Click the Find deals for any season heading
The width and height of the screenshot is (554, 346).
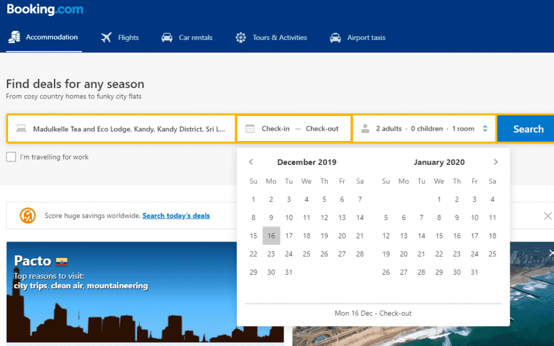pyautogui.click(x=75, y=84)
